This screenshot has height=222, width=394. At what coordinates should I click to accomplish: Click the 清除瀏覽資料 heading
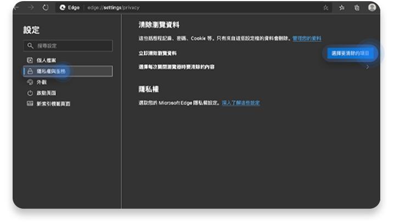(x=159, y=25)
